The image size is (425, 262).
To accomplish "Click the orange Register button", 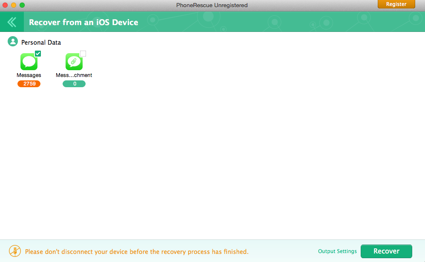I will point(396,4).
